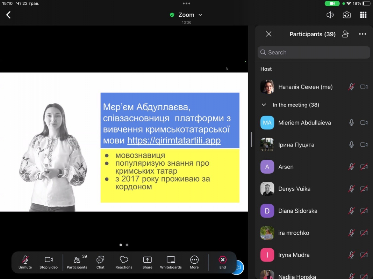Toggle Participants panel from toolbar
373x279 pixels.
pos(77,262)
